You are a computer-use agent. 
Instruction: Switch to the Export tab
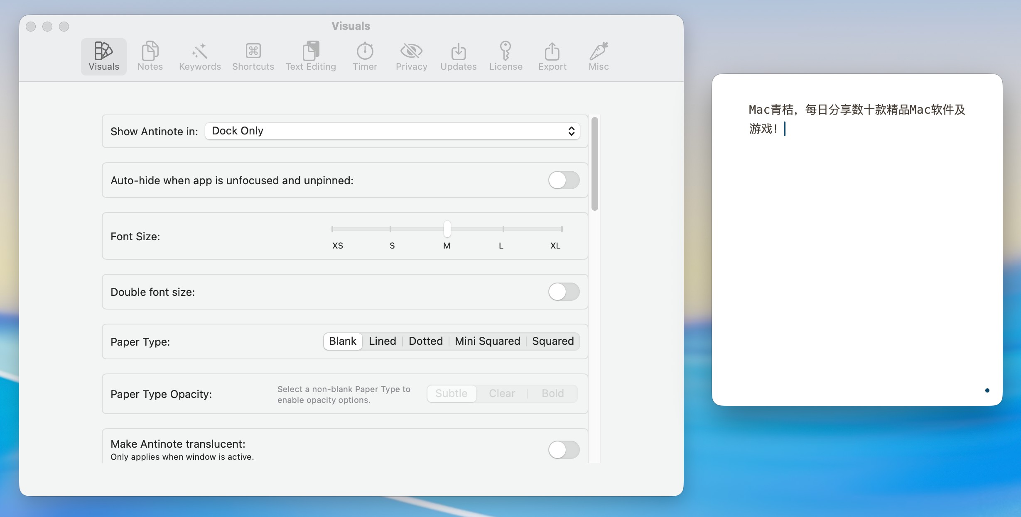pyautogui.click(x=552, y=56)
